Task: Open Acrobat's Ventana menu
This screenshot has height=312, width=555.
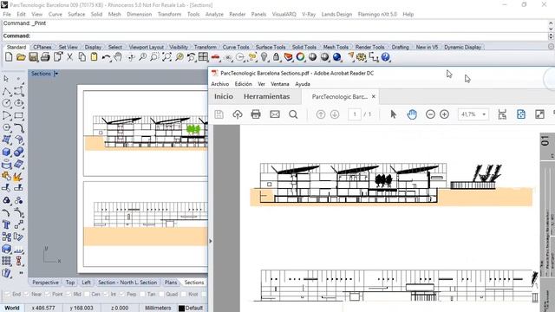Action: pos(279,84)
